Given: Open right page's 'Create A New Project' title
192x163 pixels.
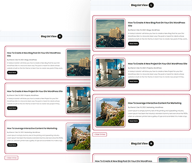Looking at the screenshot, I should 158,64.
